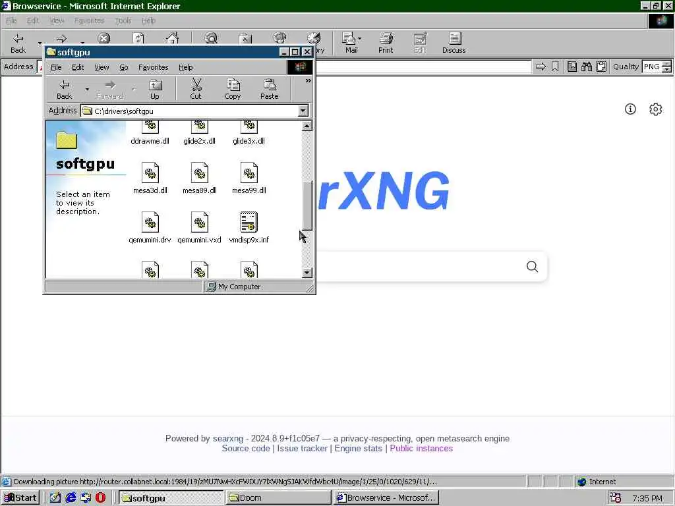Focus the softgpu address field C:\drivers\softgpu
The width and height of the screenshot is (675, 506).
tap(189, 111)
